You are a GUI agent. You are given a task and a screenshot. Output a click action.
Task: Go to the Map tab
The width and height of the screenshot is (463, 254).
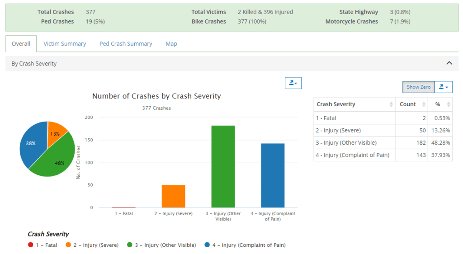[x=171, y=44]
